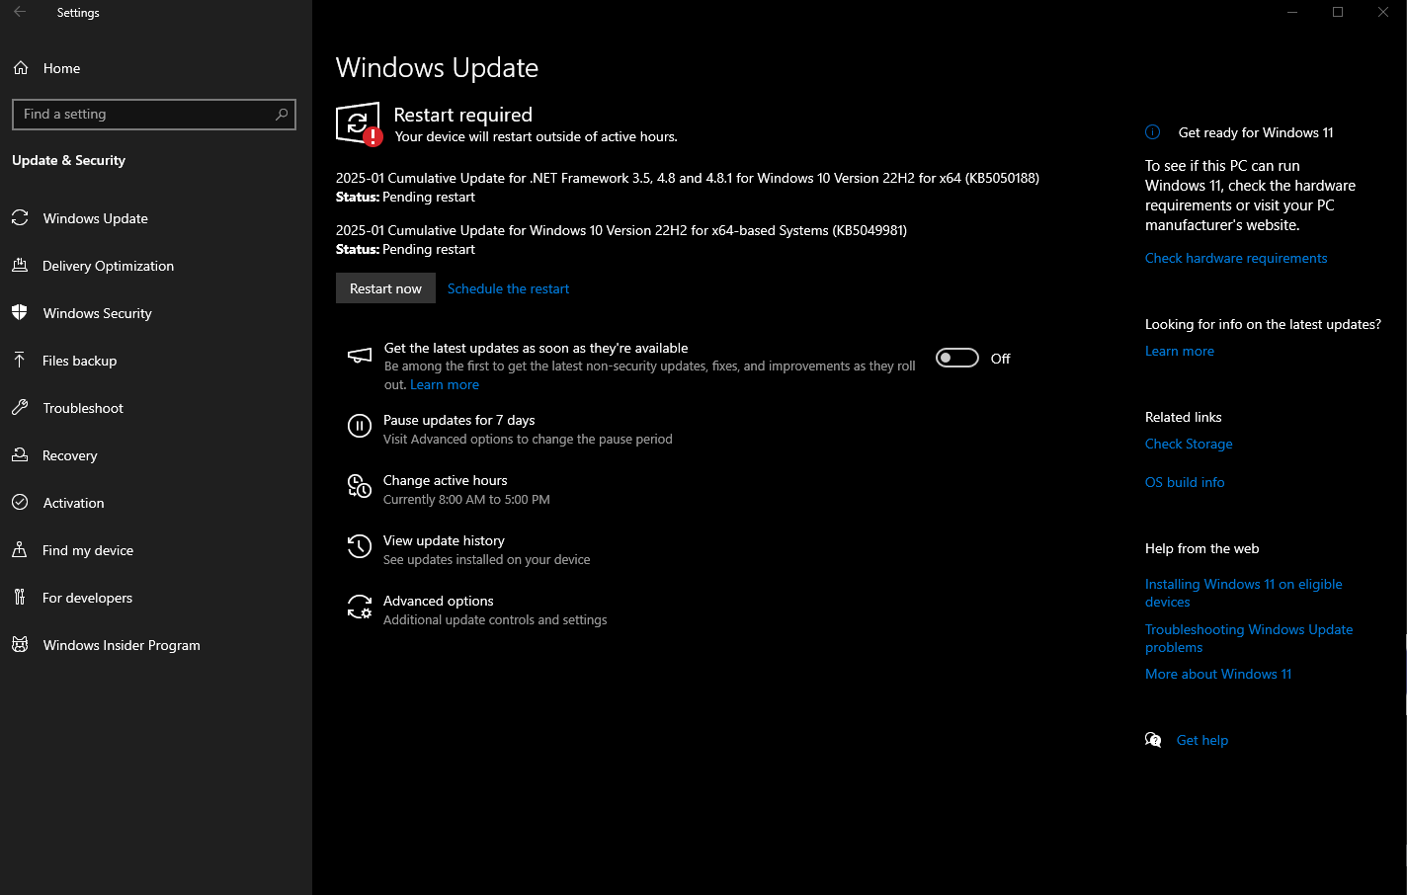This screenshot has width=1407, height=895.
Task: Click More about Windows 11 link
Action: pyautogui.click(x=1218, y=674)
